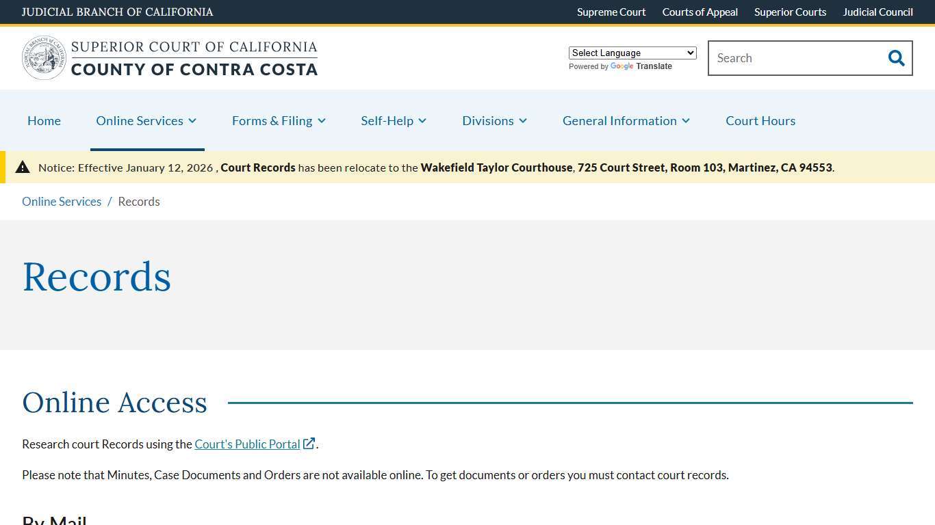Open the General Information menu
Screen dimensions: 935x525
point(625,120)
